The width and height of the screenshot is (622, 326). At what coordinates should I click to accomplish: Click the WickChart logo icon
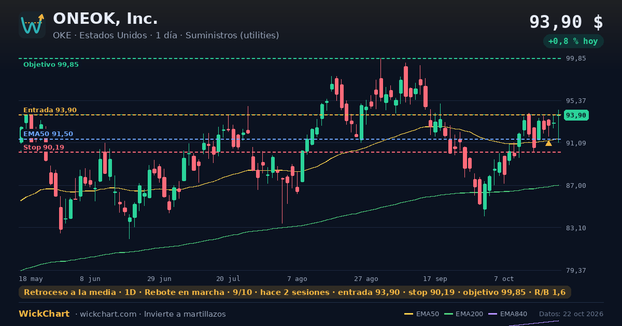point(32,25)
